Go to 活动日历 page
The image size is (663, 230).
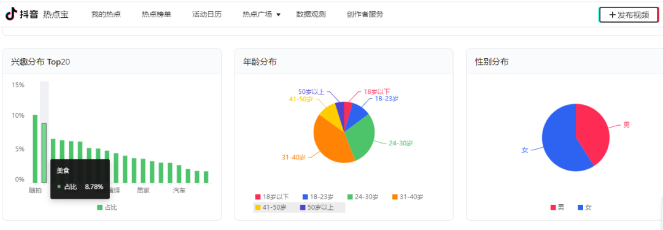tap(207, 14)
